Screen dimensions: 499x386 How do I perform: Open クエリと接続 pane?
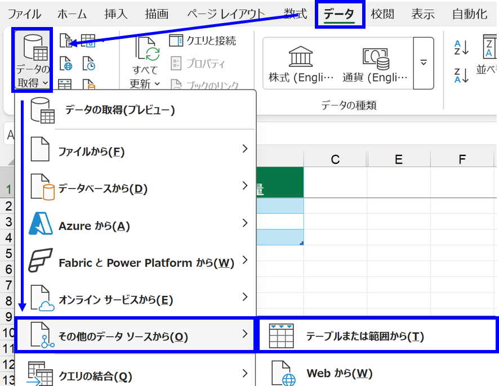coord(202,41)
